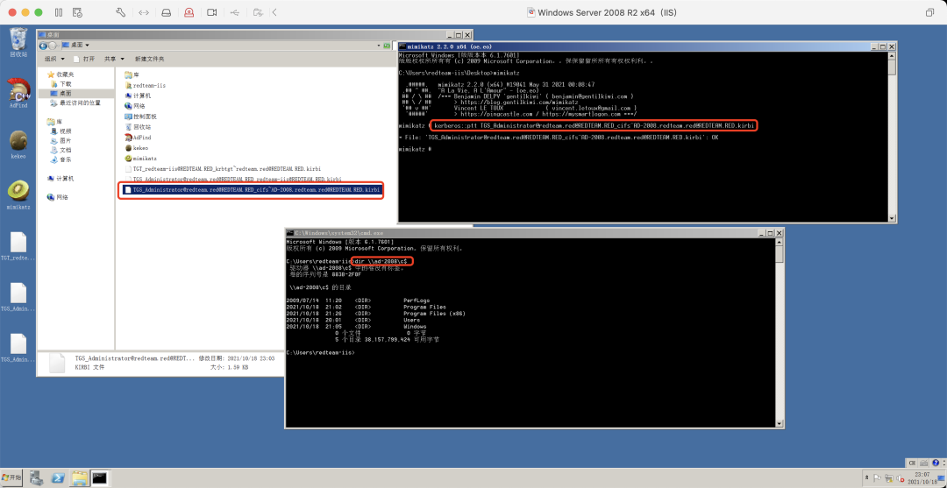Select 网络 in the navigation pane
The width and height of the screenshot is (947, 488).
(57, 197)
